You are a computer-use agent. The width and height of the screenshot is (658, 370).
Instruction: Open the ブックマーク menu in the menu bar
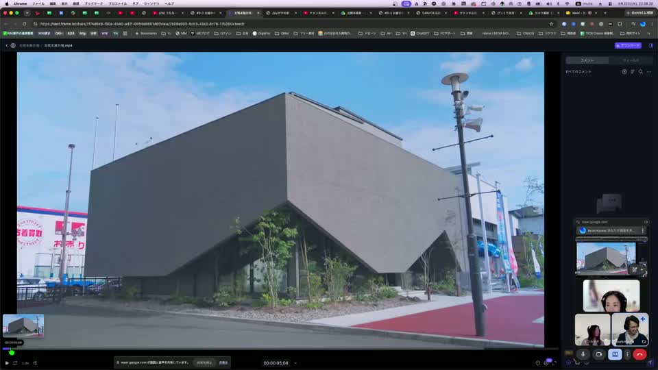coord(93,3)
